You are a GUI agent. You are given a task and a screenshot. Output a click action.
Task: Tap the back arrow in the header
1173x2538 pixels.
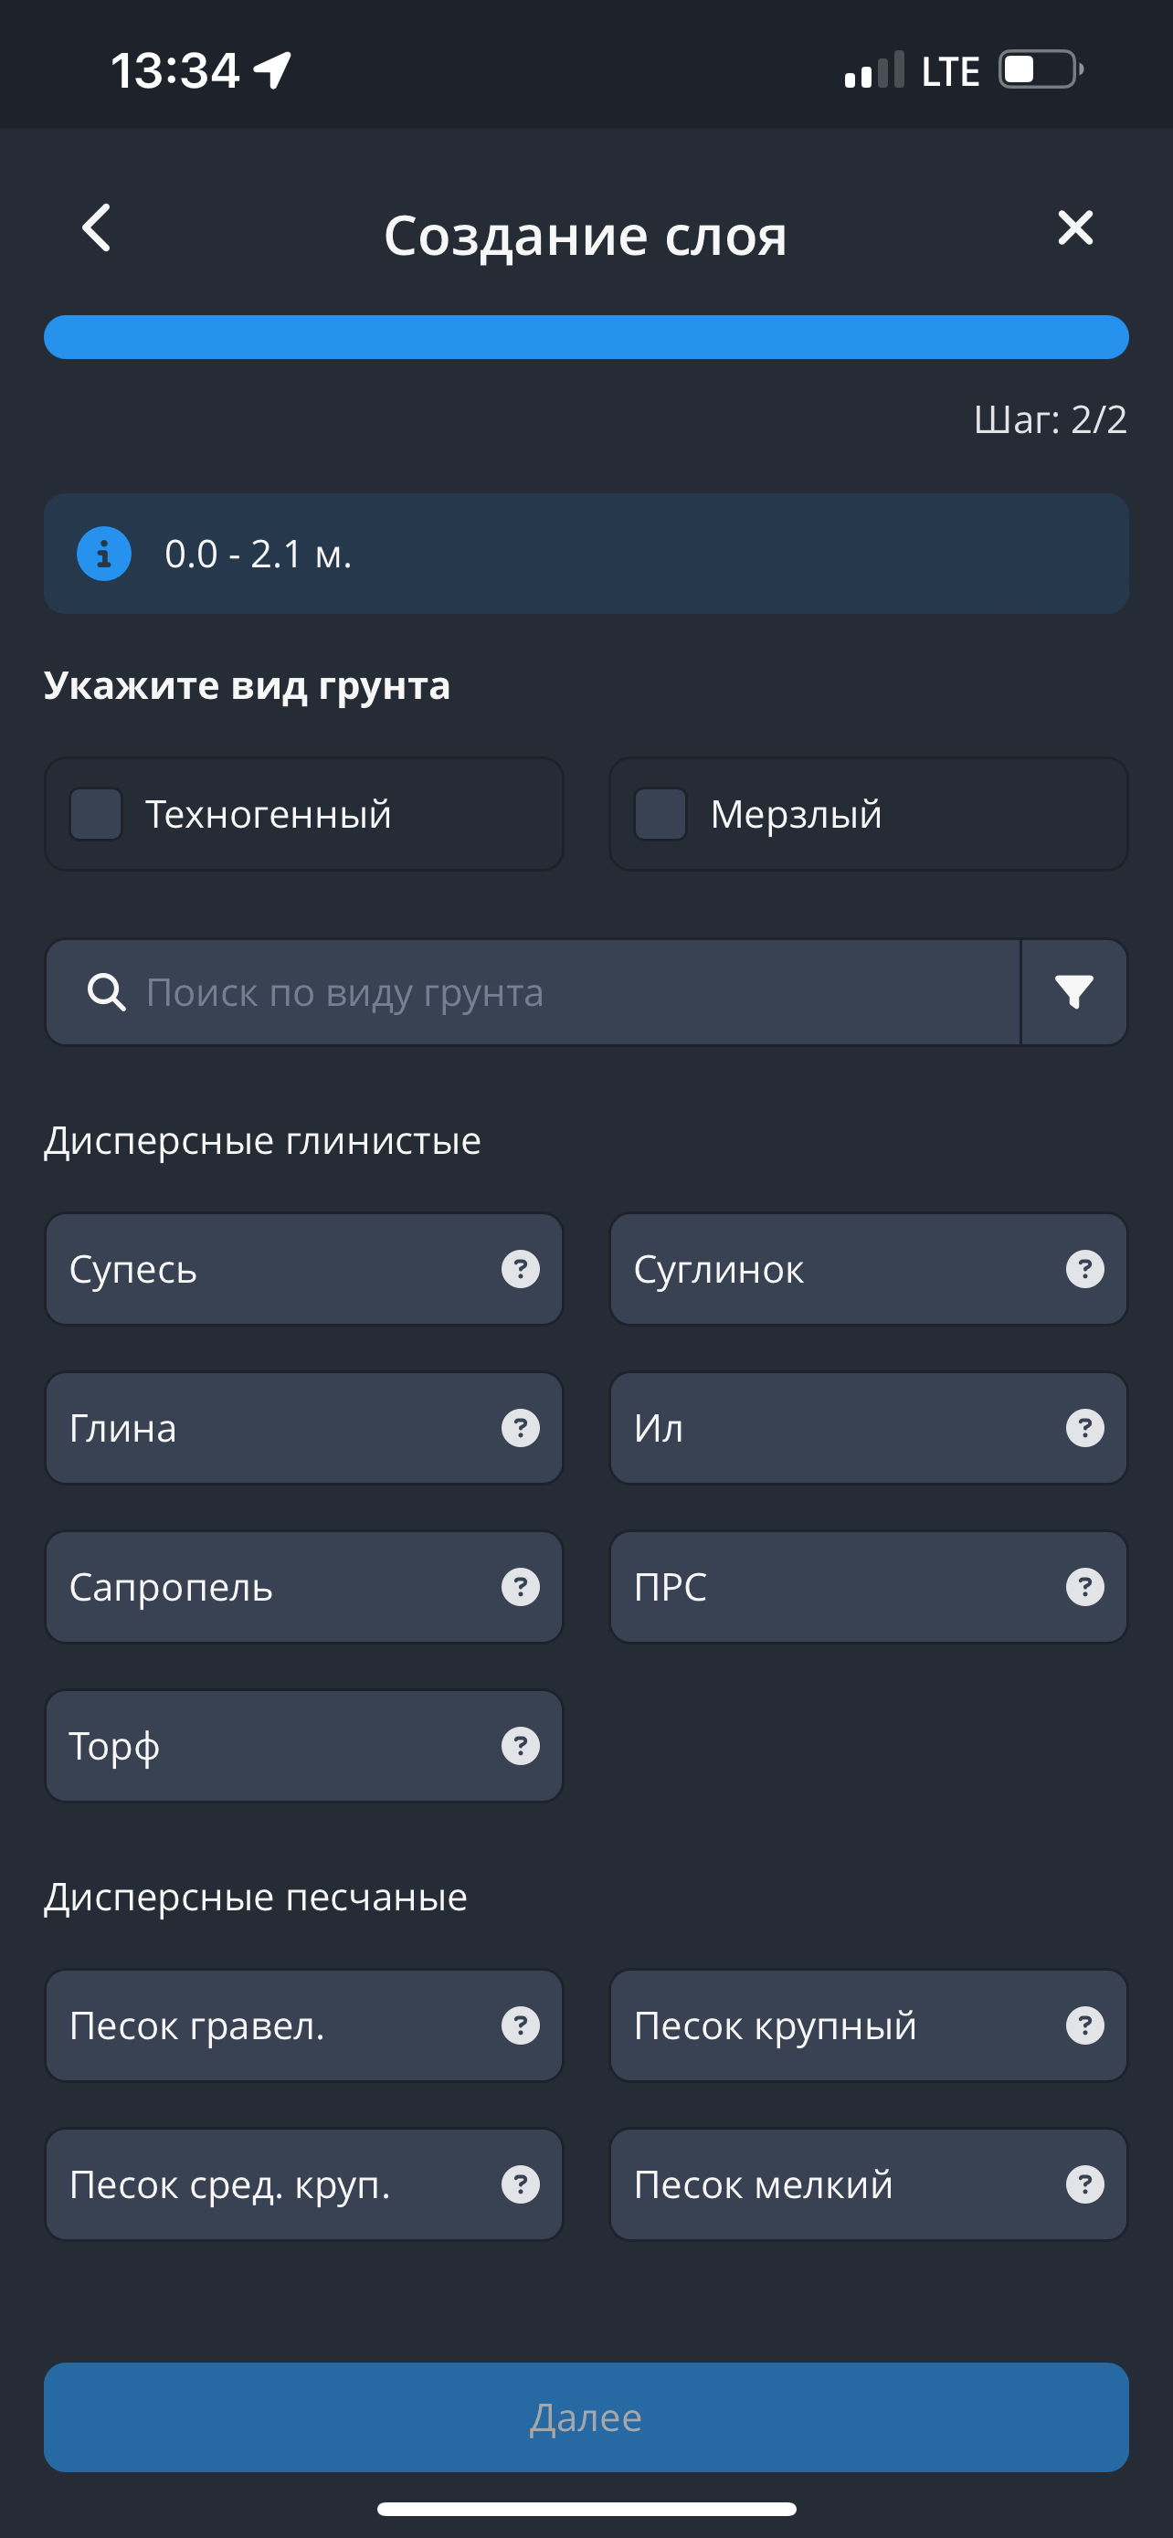[x=97, y=228]
